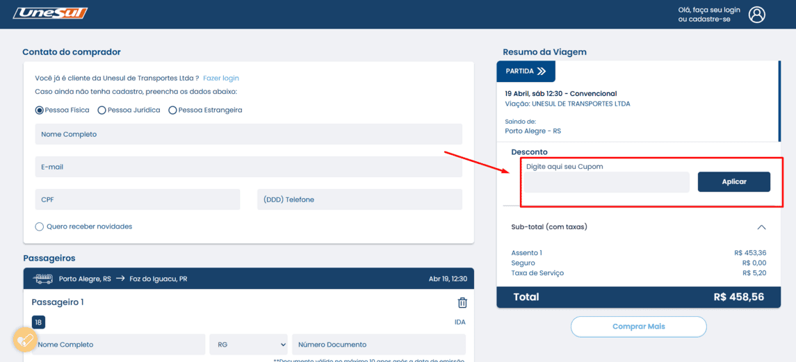The height and width of the screenshot is (362, 796).
Task: Open the user account profile icon
Action: tap(756, 15)
